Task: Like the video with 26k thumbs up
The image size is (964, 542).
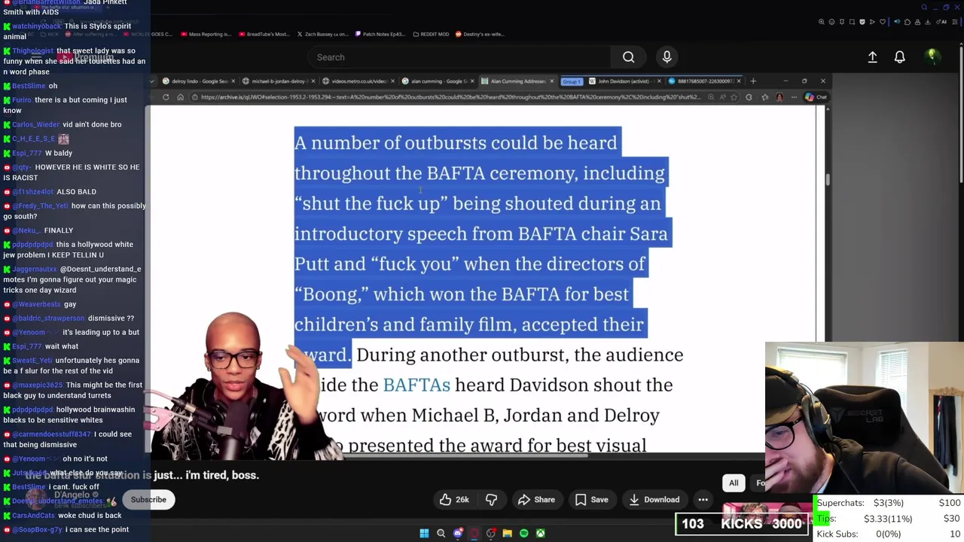Action: coord(454,500)
